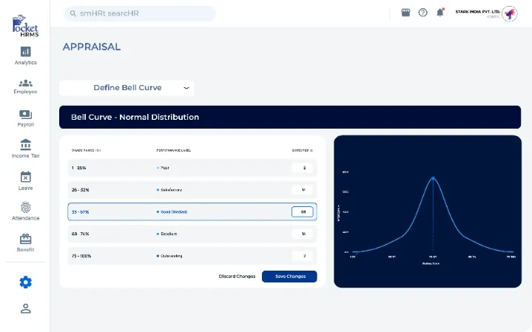Click Save Changes button

(x=289, y=277)
